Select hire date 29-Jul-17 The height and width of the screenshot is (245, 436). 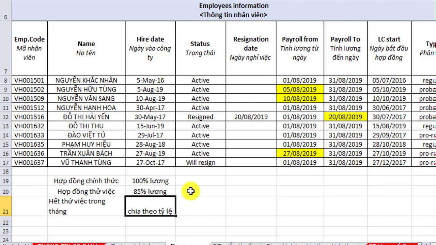(150, 135)
